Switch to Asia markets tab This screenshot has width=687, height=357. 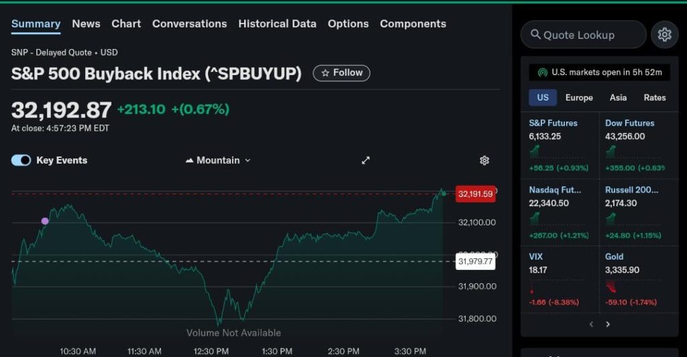coord(618,98)
